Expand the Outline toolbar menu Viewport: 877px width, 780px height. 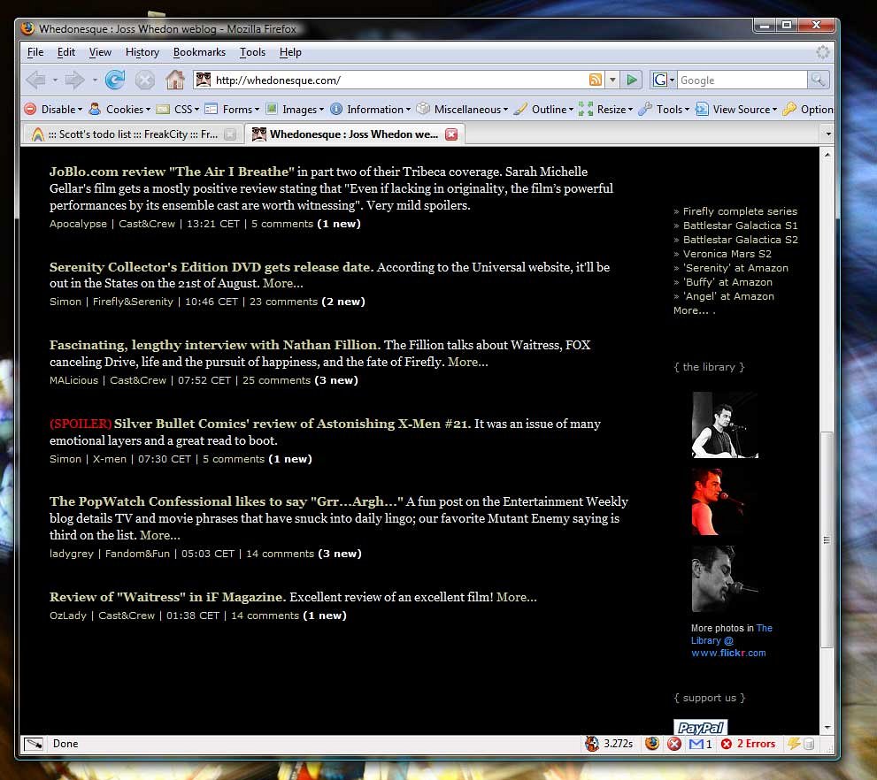(x=549, y=110)
